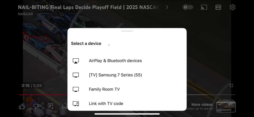Image resolution: width=254 pixels, height=117 pixels.
Task: Click the 3:16 / 5:05 time display
Action: point(32,85)
